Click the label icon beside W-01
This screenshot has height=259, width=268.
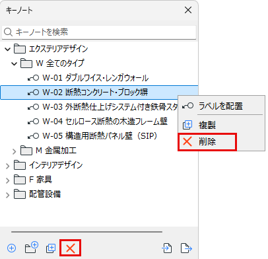tap(33, 78)
